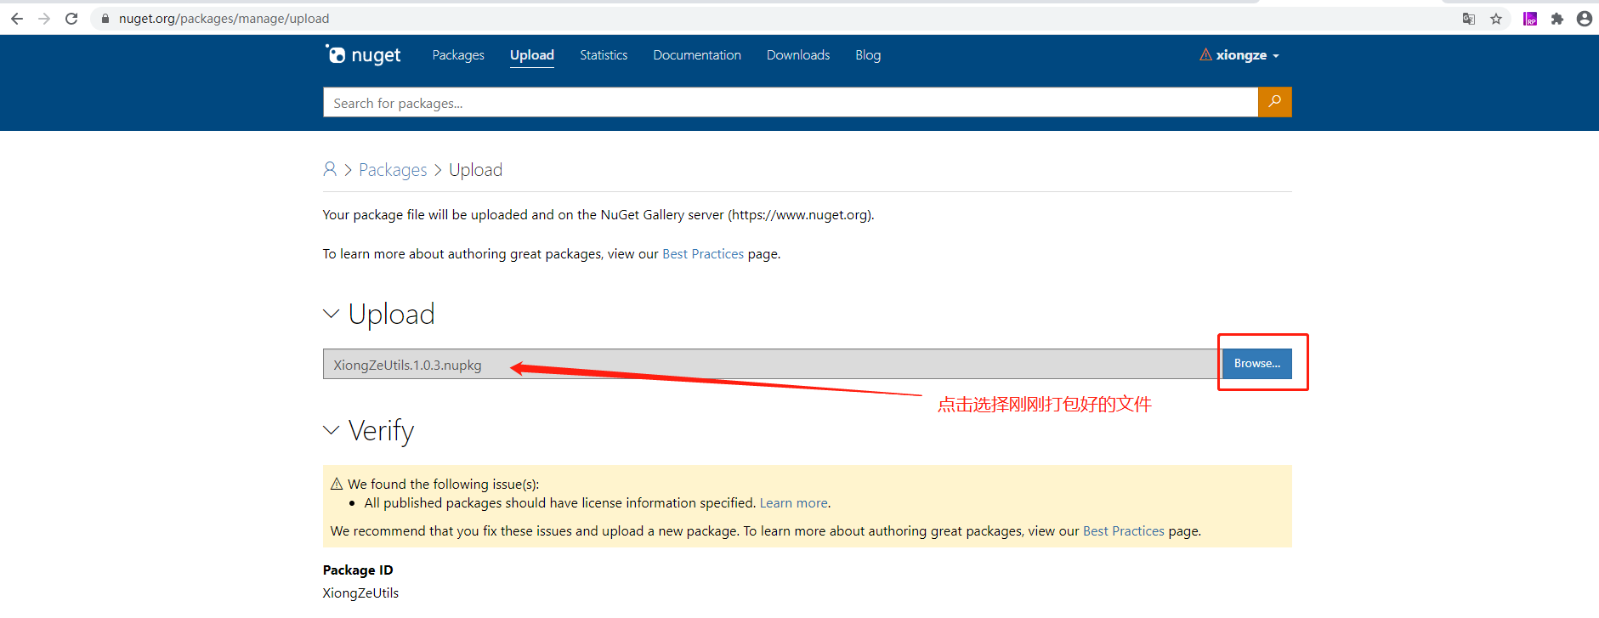Open the purple RP browser extension
This screenshot has height=618, width=1599.
1530,19
